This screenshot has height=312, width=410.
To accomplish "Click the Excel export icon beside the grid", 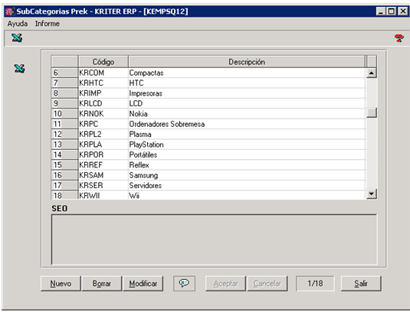I will 19,69.
